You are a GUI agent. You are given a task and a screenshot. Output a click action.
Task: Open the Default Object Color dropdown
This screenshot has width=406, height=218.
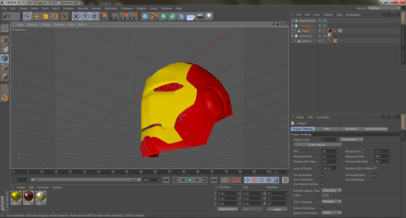[x=332, y=190]
